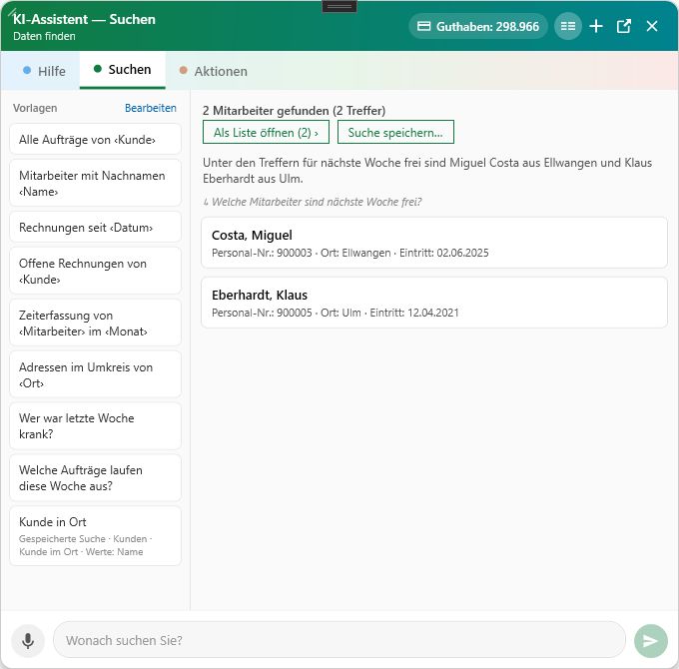Click Bearbeiten link next to Vorlagen
This screenshot has width=679, height=669.
pos(150,108)
